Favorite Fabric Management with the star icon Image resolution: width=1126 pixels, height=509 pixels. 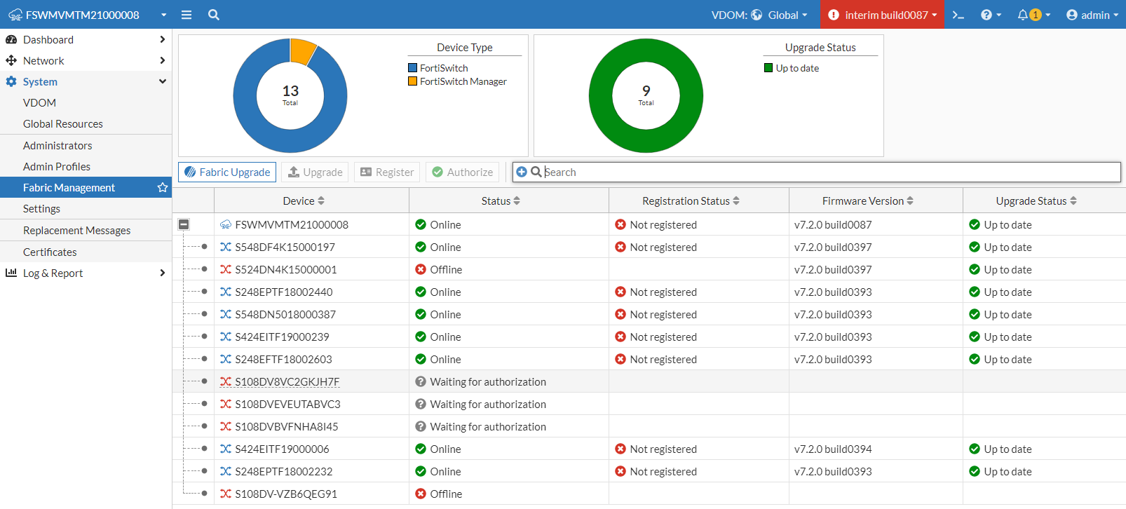pos(163,188)
